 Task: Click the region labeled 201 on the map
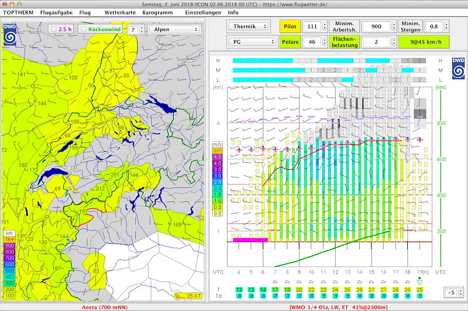[x=115, y=174]
